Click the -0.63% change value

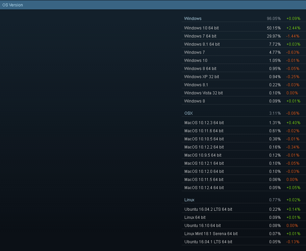(293, 52)
